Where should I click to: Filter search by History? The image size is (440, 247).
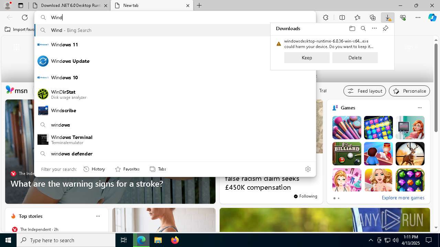94,169
